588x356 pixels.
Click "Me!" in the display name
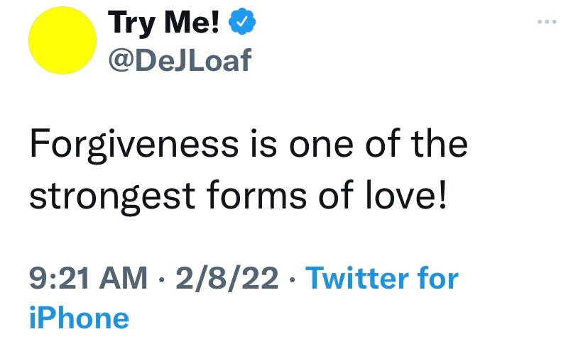click(194, 24)
